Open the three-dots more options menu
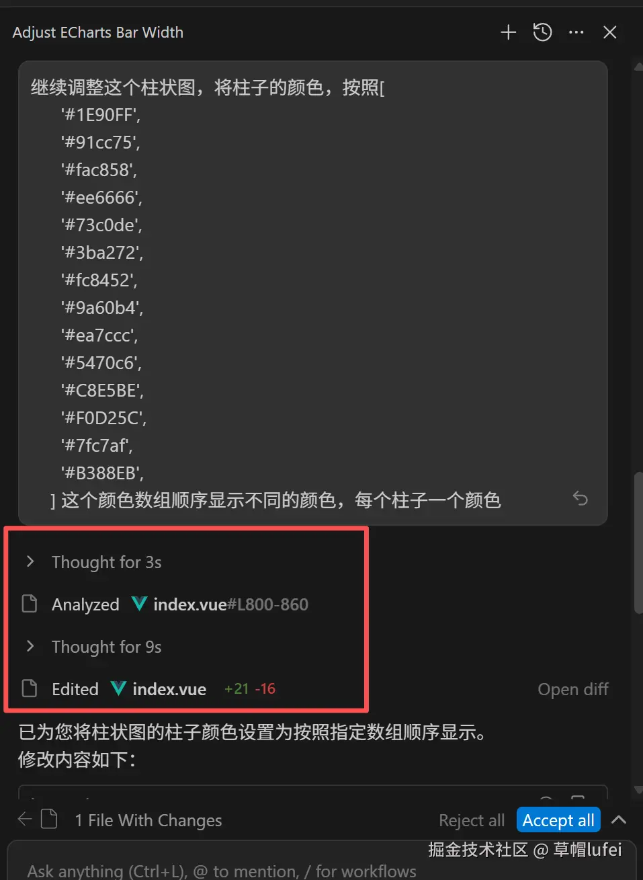643x880 pixels. click(x=576, y=32)
